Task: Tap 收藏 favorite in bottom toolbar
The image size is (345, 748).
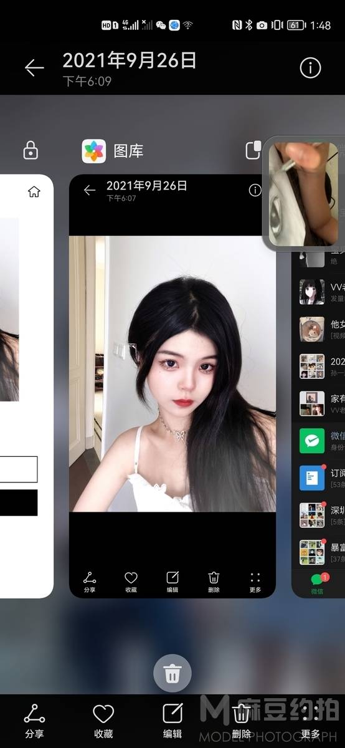Action: [103, 721]
